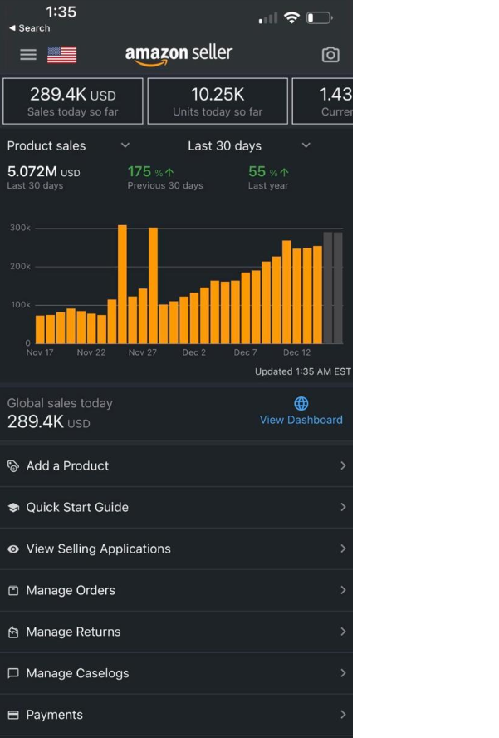
Task: Tap the Add a Product tag icon
Action: pyautogui.click(x=13, y=466)
